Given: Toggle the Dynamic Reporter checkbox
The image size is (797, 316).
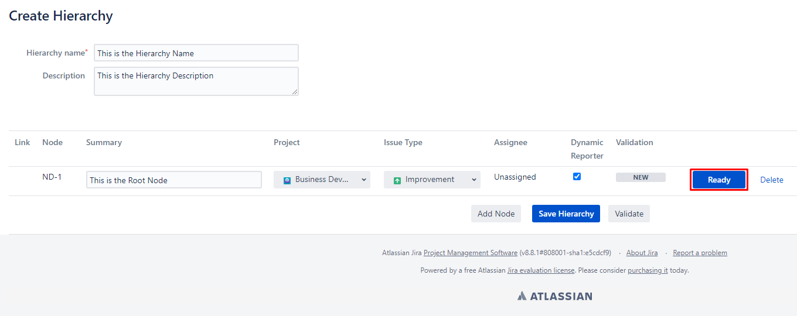Looking at the screenshot, I should (577, 176).
